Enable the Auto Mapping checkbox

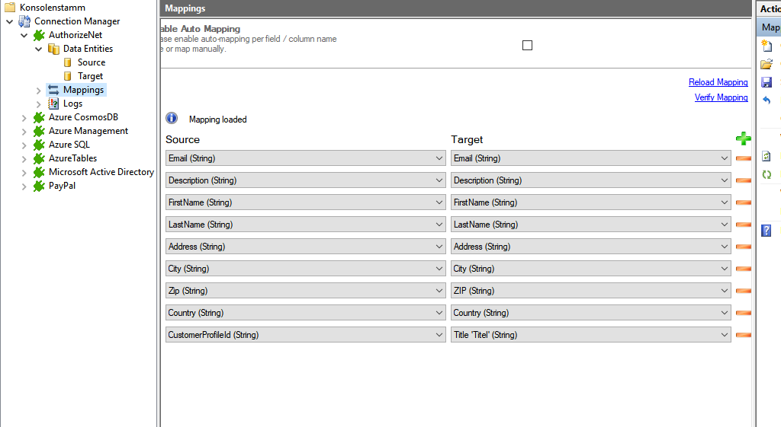tap(527, 46)
